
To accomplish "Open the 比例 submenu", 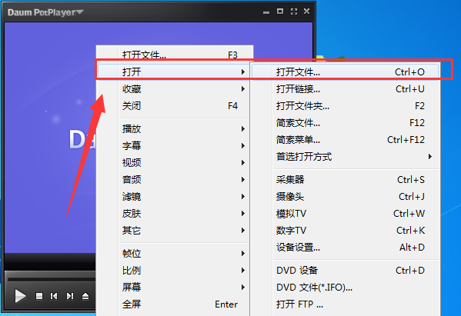I will 174,270.
